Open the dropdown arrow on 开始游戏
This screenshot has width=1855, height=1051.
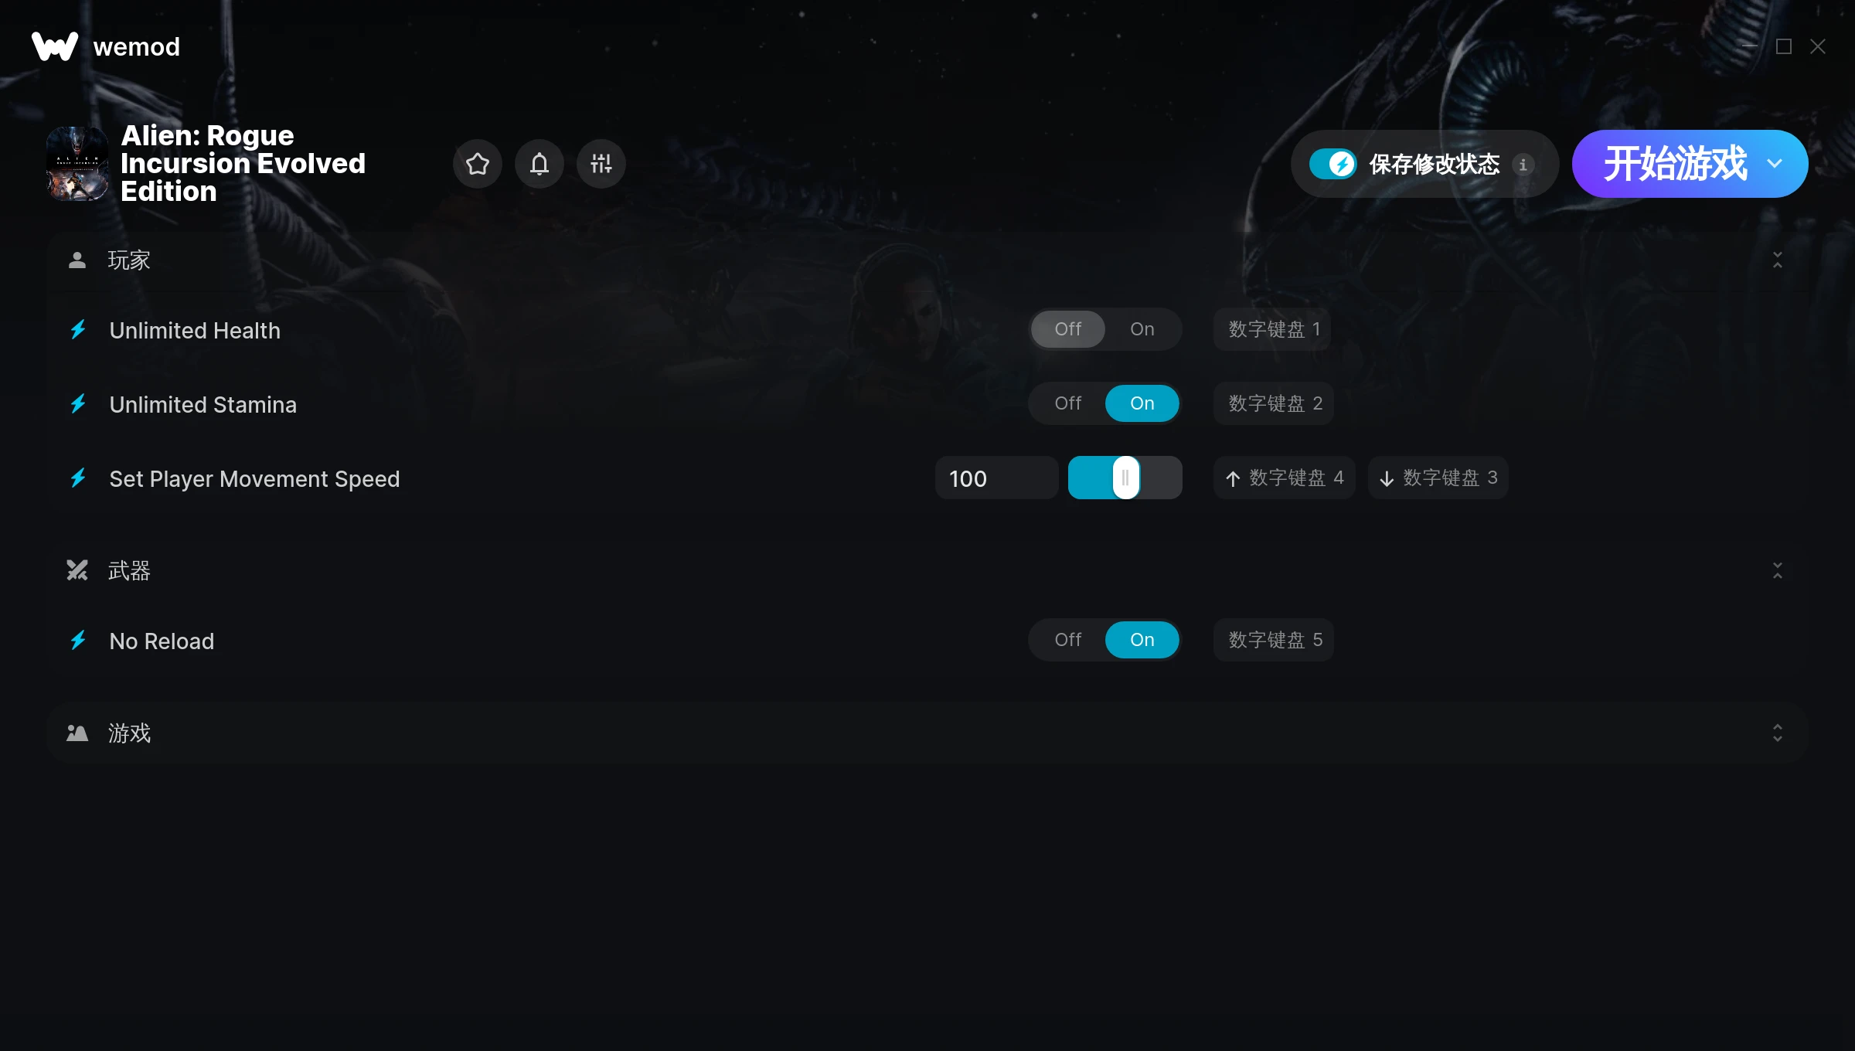point(1775,164)
